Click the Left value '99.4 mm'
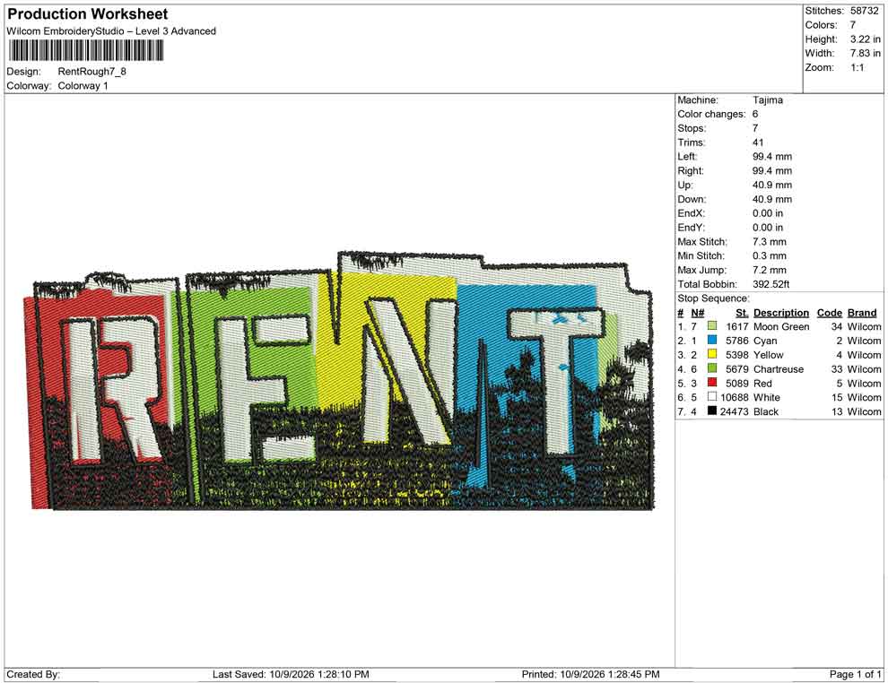The image size is (888, 683). (772, 157)
